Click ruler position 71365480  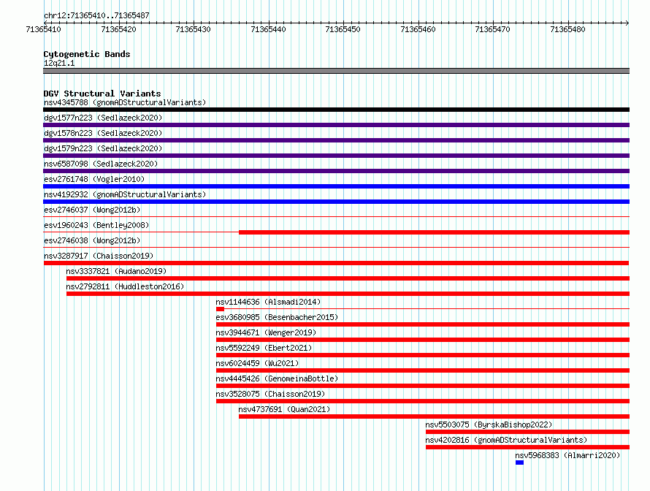pyautogui.click(x=567, y=29)
